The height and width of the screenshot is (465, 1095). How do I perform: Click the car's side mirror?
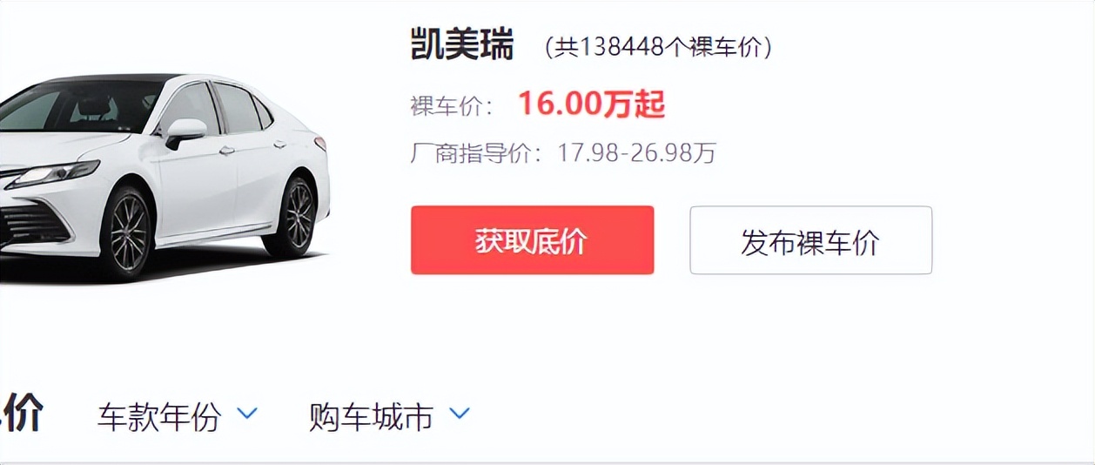point(185,132)
